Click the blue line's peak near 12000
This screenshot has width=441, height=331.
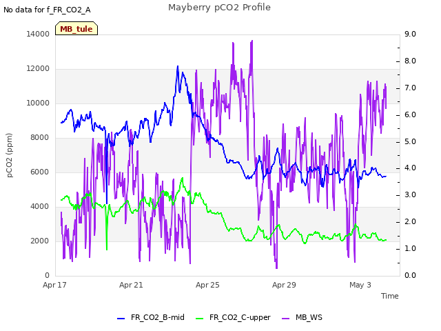(x=178, y=67)
